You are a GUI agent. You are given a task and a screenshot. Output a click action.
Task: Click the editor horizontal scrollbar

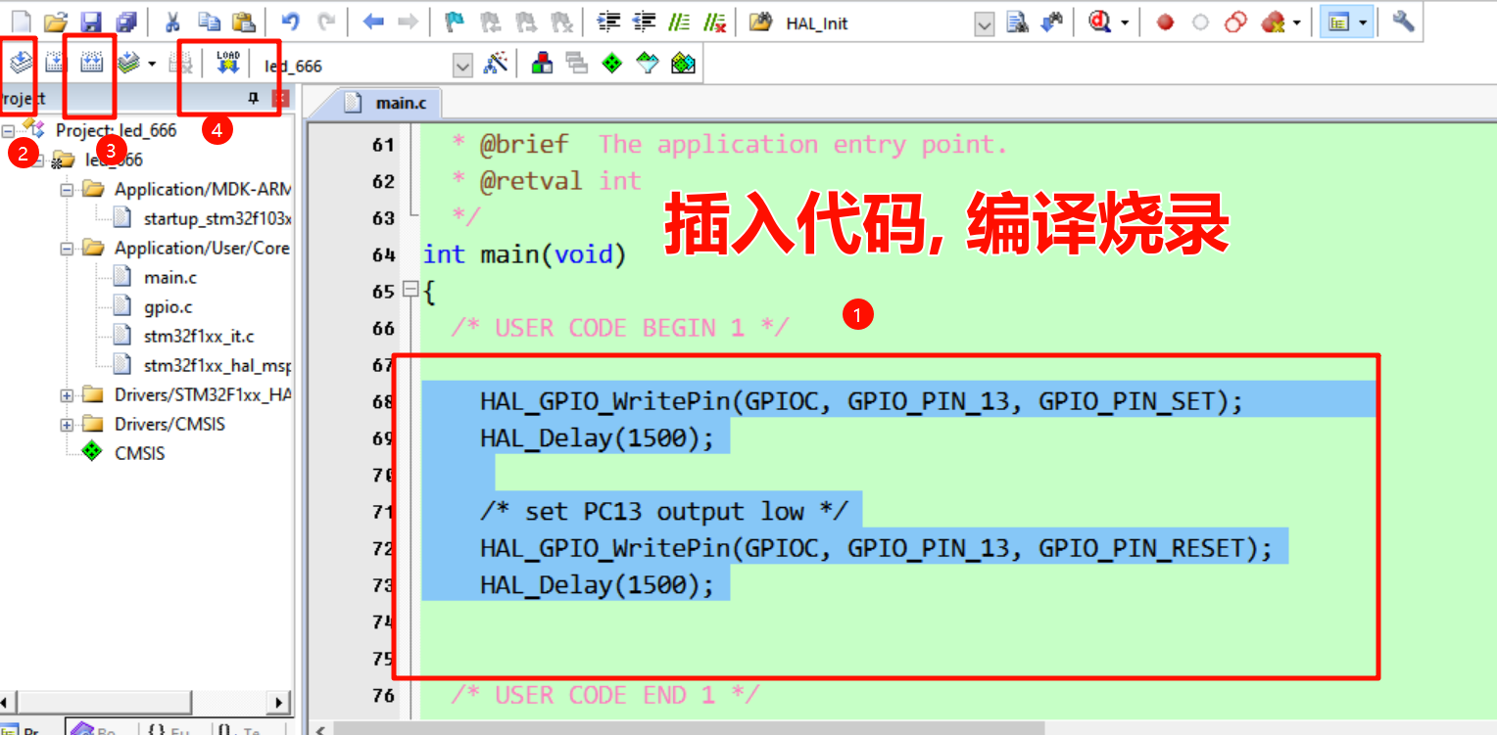click(687, 727)
